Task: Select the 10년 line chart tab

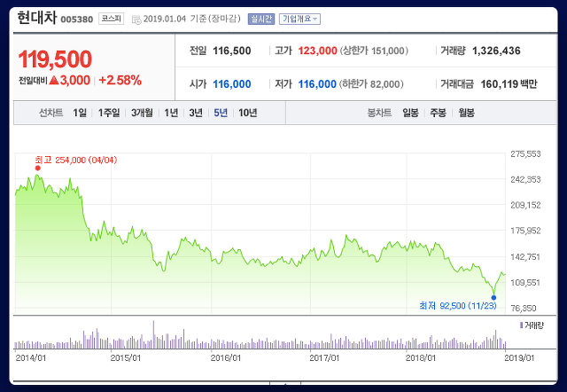Action: click(248, 113)
